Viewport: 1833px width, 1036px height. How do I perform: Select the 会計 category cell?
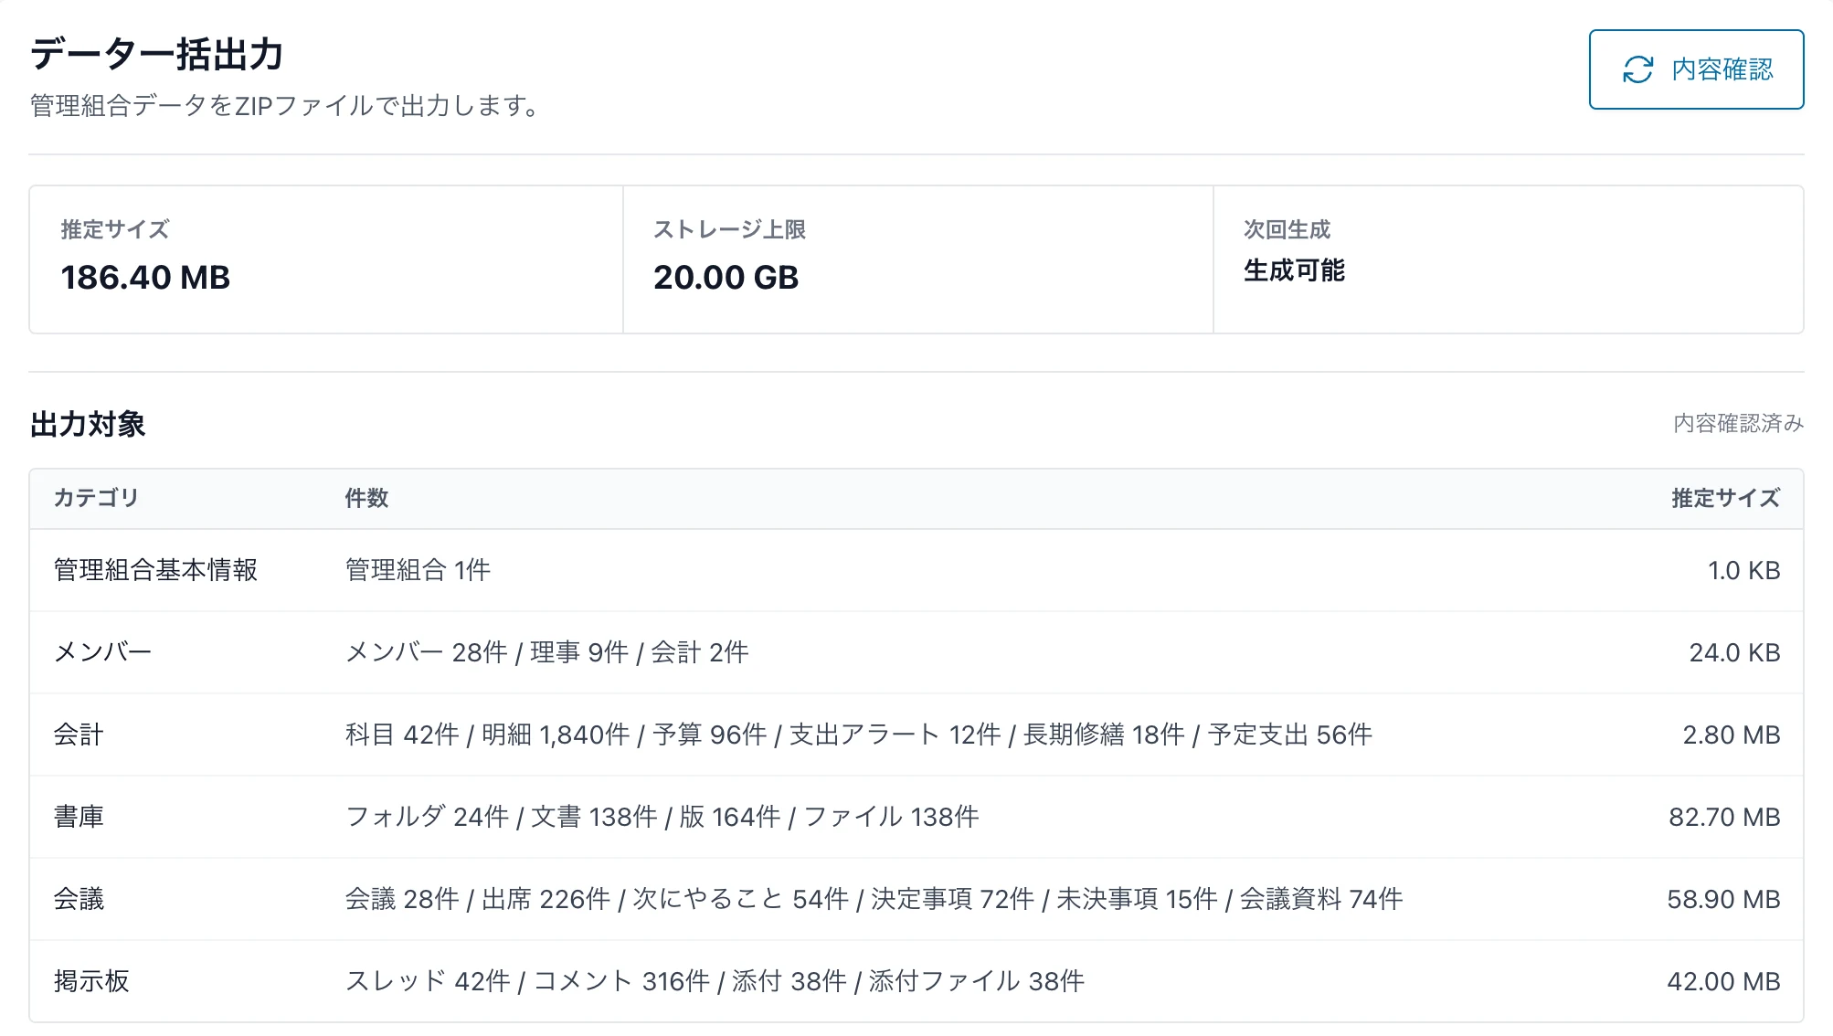click(79, 735)
